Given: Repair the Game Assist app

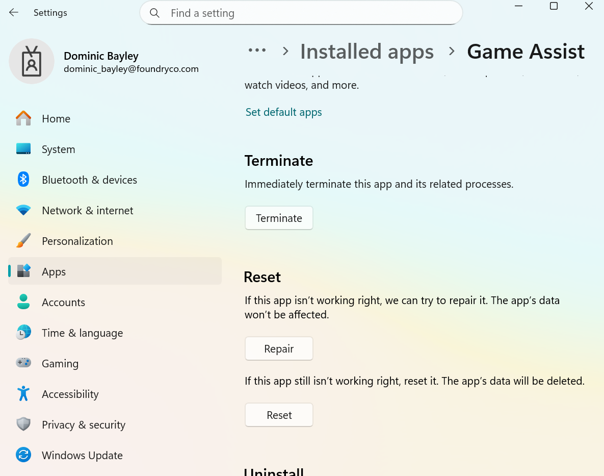Looking at the screenshot, I should point(279,348).
